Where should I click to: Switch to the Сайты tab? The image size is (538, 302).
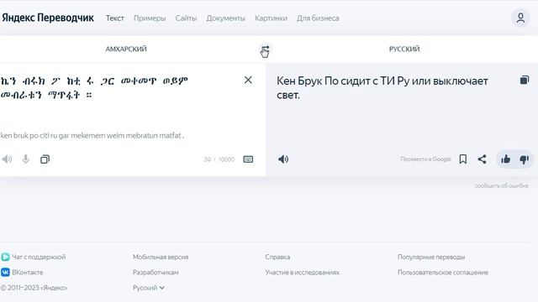[186, 18]
